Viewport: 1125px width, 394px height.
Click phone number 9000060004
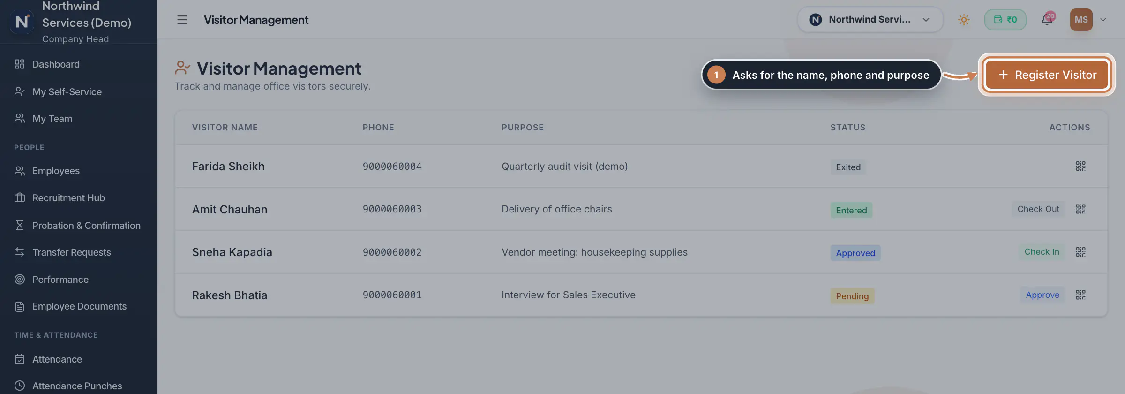pyautogui.click(x=392, y=167)
